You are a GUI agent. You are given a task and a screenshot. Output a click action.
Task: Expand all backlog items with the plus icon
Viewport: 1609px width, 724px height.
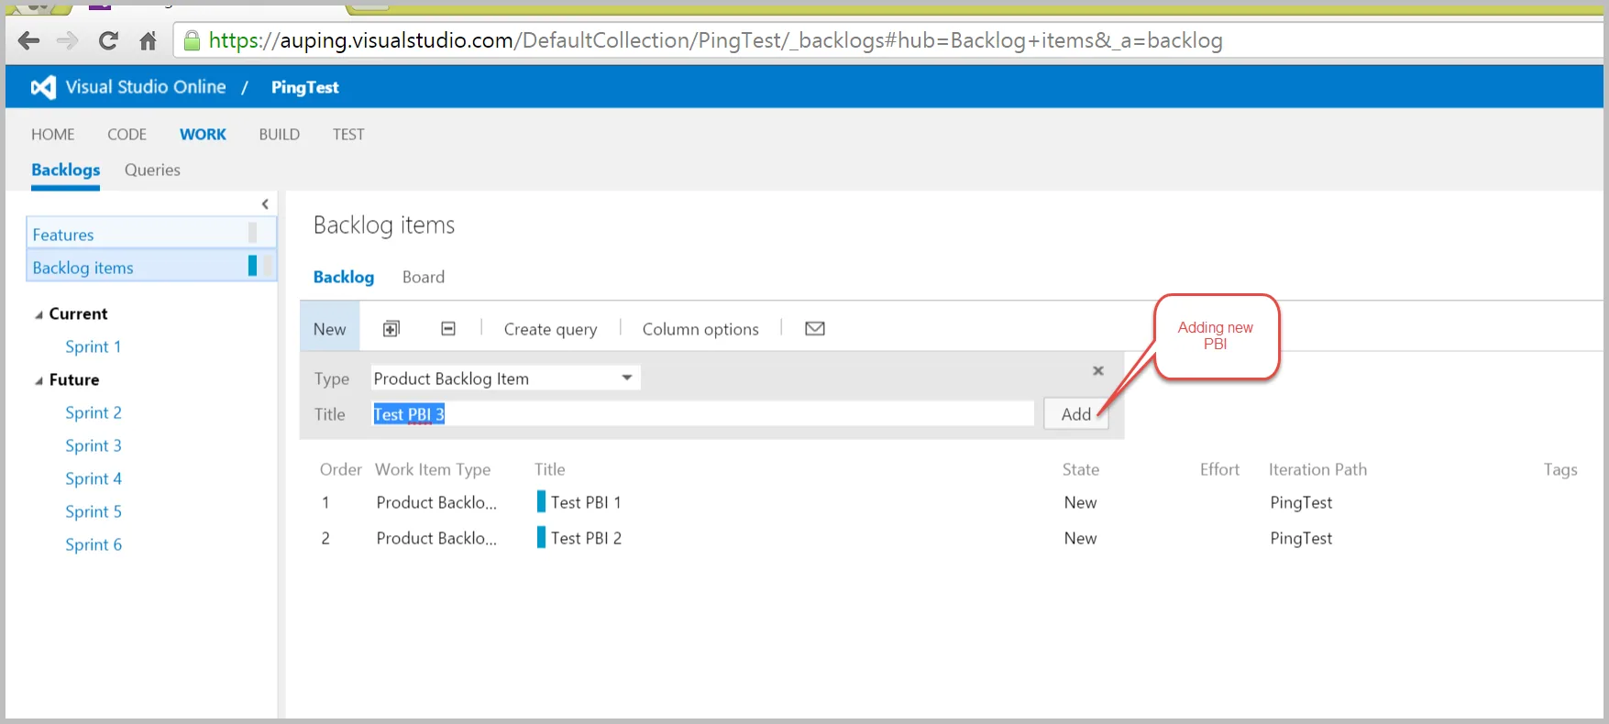391,329
